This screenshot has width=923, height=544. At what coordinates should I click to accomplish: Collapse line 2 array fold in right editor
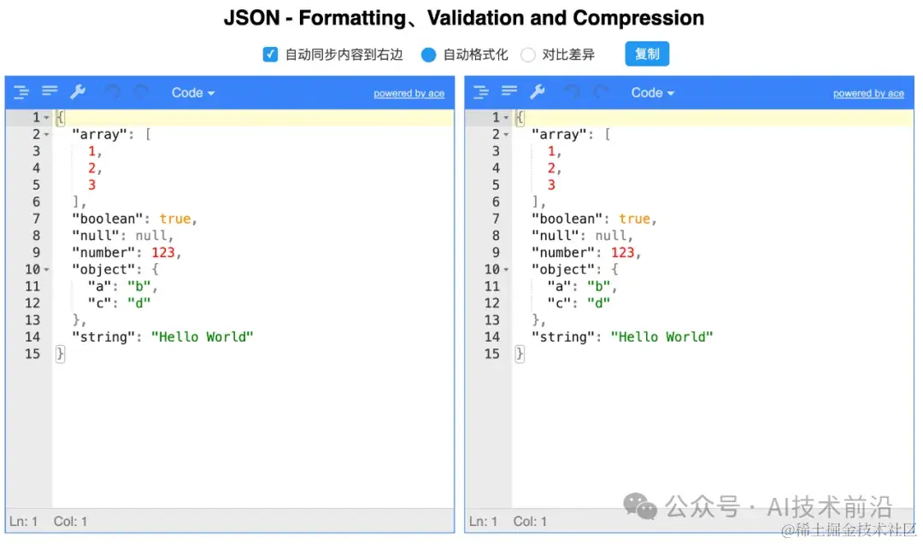(x=506, y=135)
